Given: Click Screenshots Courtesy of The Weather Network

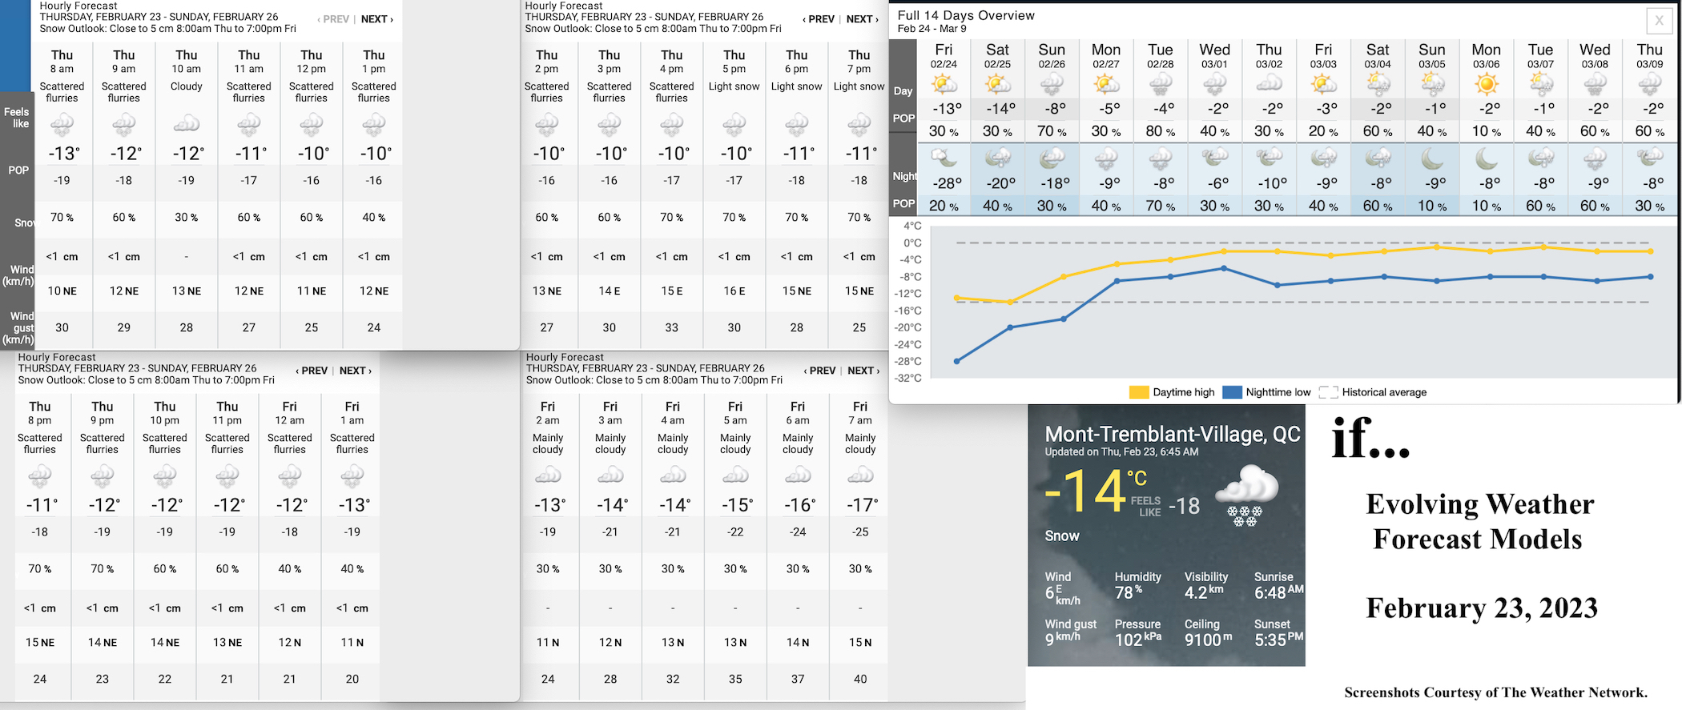Looking at the screenshot, I should click(1495, 692).
